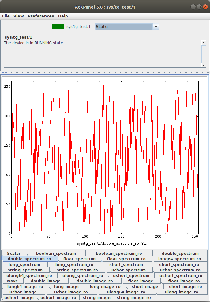Switch to the boolean_spectrum_ro tab

[x=119, y=254]
